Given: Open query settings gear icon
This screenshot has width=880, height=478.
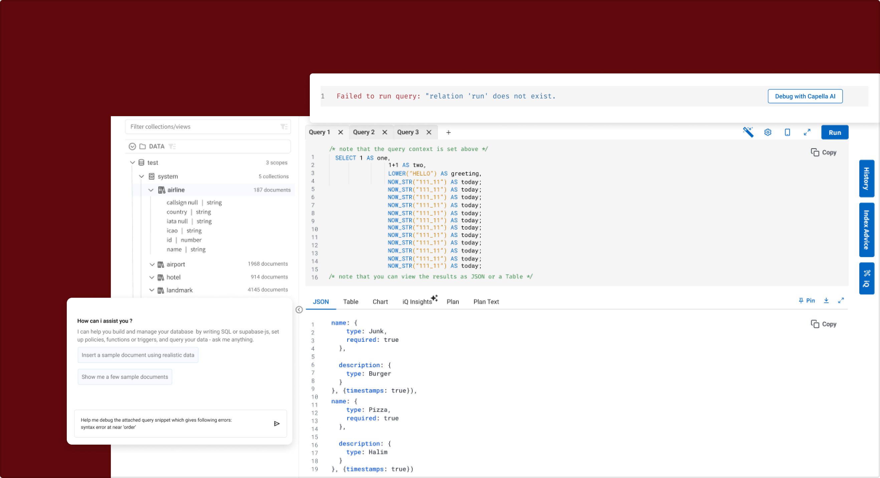Looking at the screenshot, I should [767, 132].
